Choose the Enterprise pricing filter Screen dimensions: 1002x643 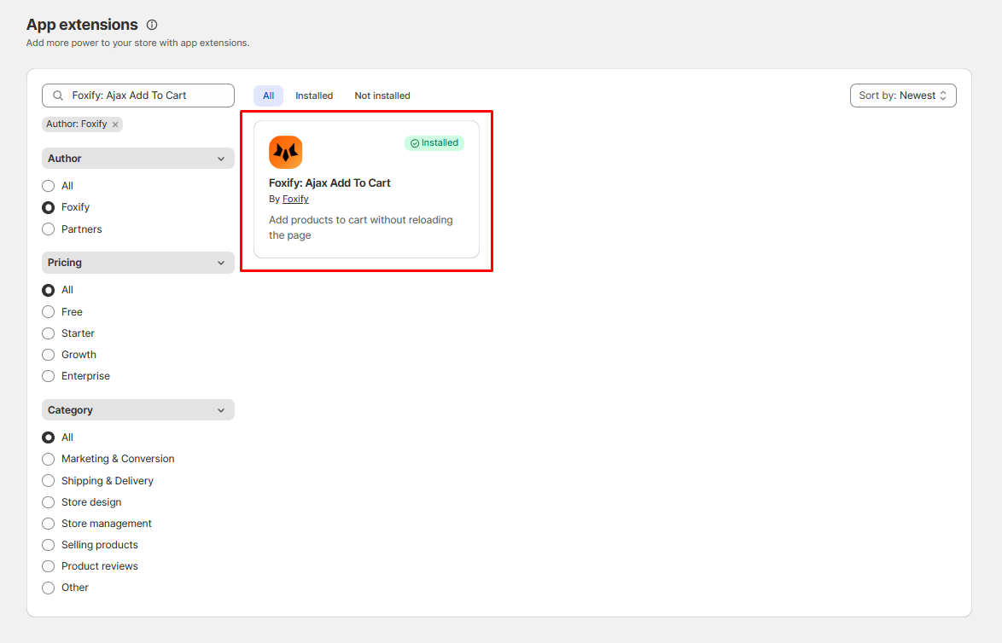pos(48,376)
